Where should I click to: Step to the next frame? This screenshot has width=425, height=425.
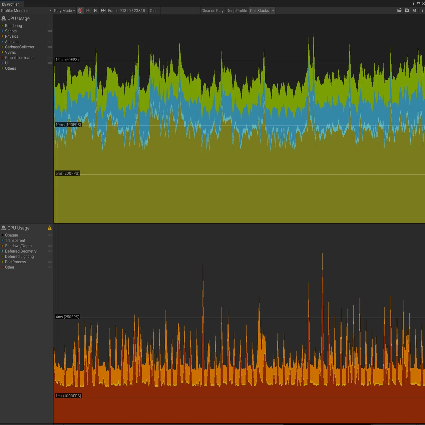[x=96, y=10]
